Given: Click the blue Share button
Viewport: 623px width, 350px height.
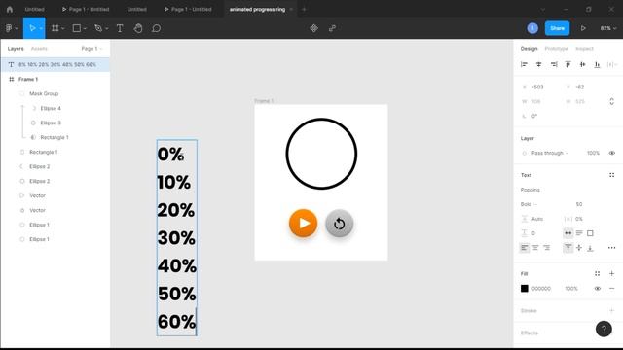Looking at the screenshot, I should [557, 28].
